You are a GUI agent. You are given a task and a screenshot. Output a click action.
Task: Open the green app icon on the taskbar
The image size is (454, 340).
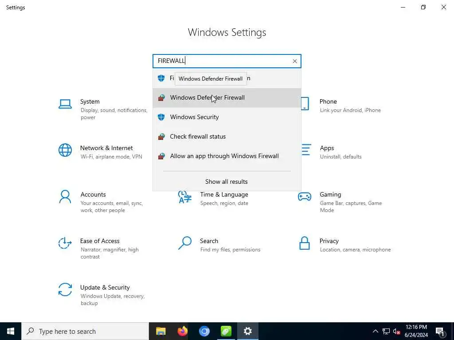[x=226, y=331]
